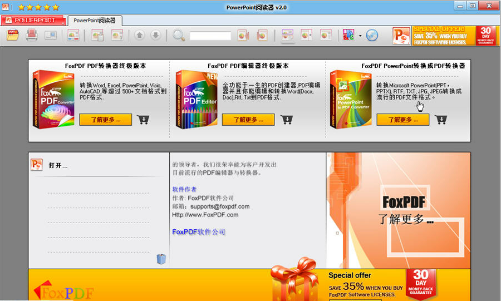Image resolution: width=501 pixels, height=301 pixels.
Task: Clear recent list with the trash bin icon
Action: [x=161, y=259]
